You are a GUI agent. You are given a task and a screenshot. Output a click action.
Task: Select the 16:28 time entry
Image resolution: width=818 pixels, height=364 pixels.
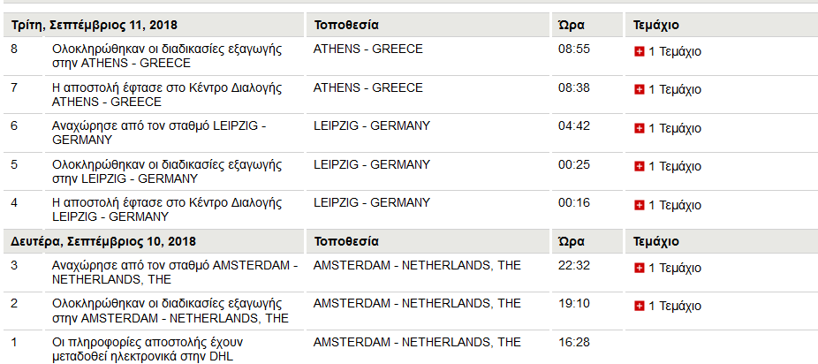pyautogui.click(x=574, y=342)
